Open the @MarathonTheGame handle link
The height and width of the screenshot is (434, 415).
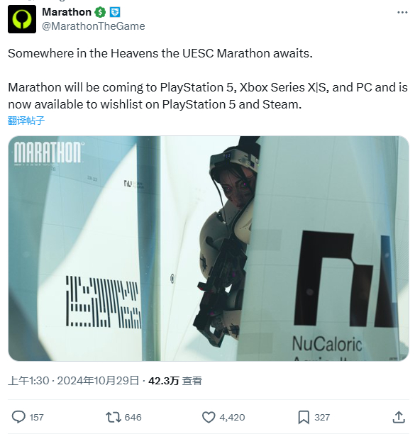click(94, 26)
